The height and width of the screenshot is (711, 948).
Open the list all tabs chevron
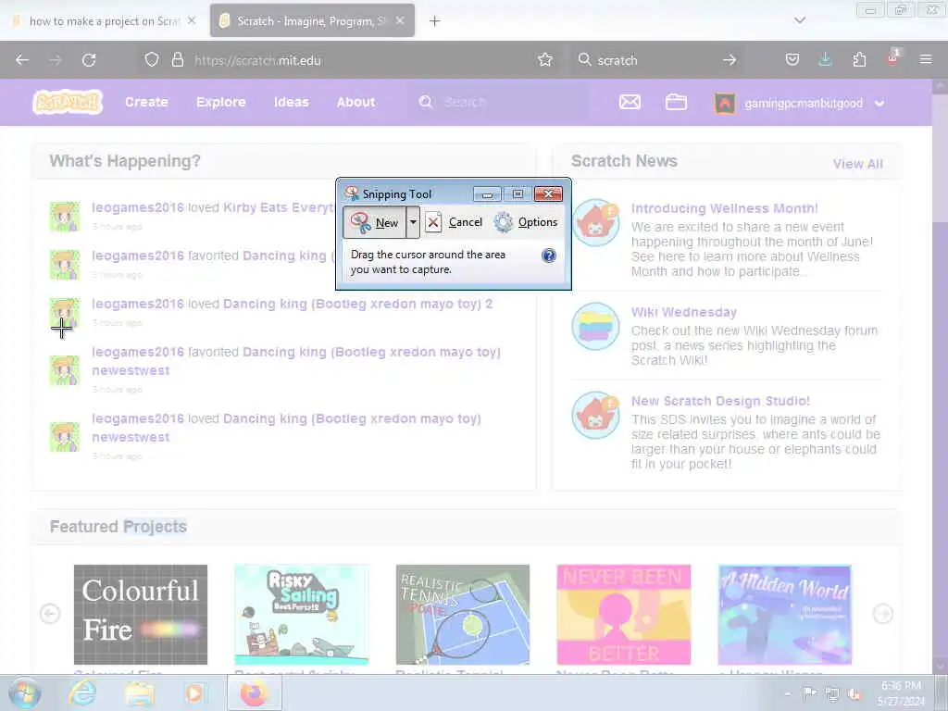(x=800, y=20)
